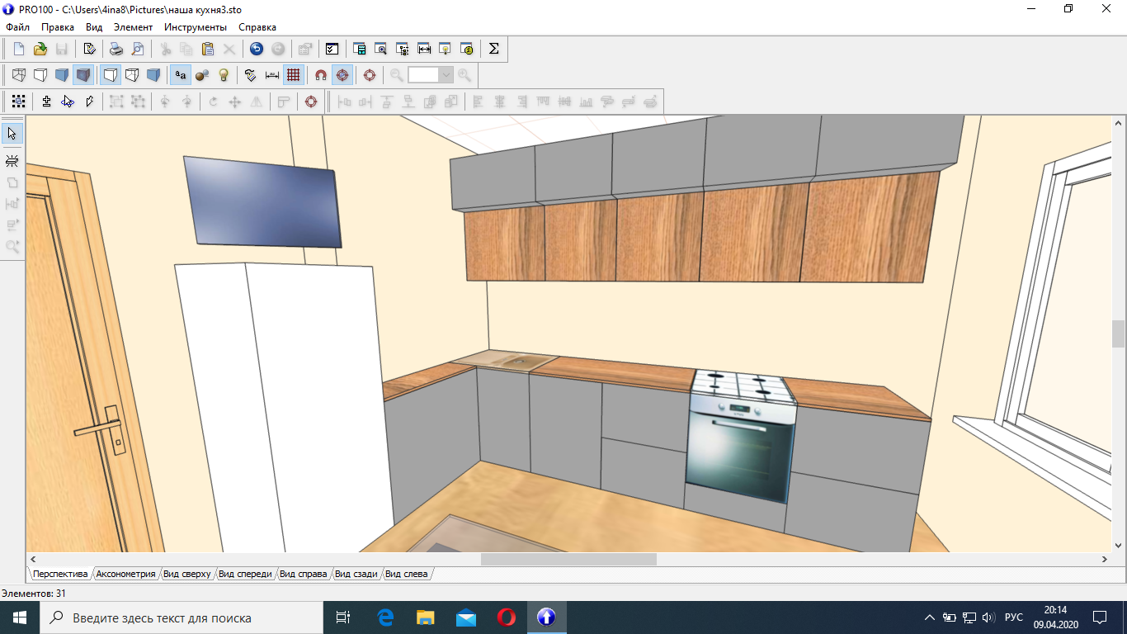The image size is (1127, 634).
Task: Click the zoom out magnifier icon
Action: coord(397,75)
